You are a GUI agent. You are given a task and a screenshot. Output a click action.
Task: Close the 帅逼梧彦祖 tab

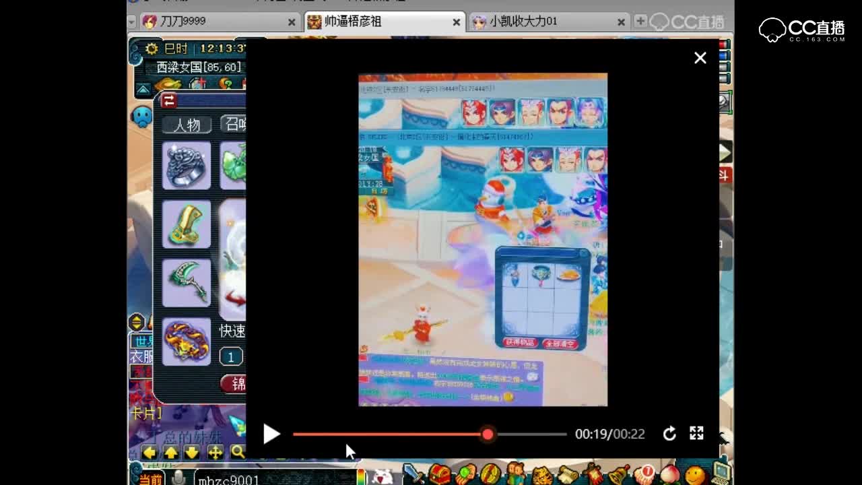click(456, 22)
